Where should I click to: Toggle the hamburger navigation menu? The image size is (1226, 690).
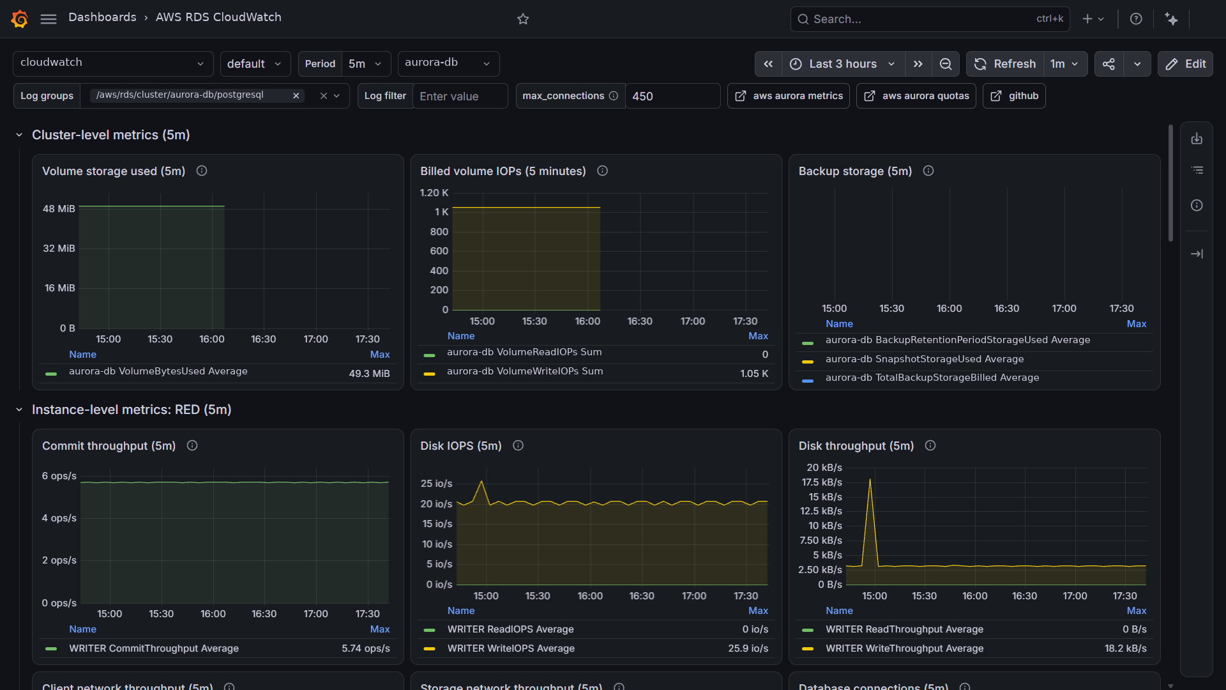[x=49, y=19]
